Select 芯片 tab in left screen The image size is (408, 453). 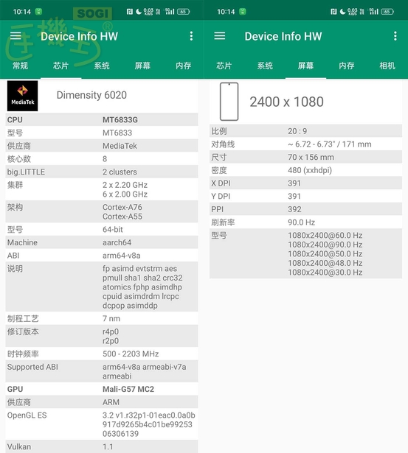[60, 66]
